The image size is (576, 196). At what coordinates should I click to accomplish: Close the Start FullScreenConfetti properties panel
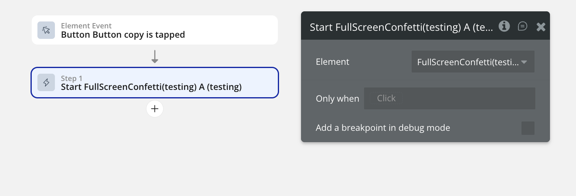click(541, 27)
